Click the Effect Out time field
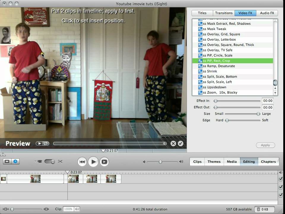 click(x=267, y=107)
